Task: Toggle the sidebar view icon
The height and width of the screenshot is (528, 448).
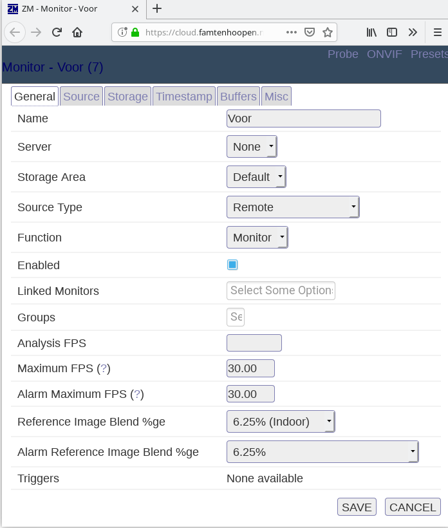Action: (x=391, y=32)
